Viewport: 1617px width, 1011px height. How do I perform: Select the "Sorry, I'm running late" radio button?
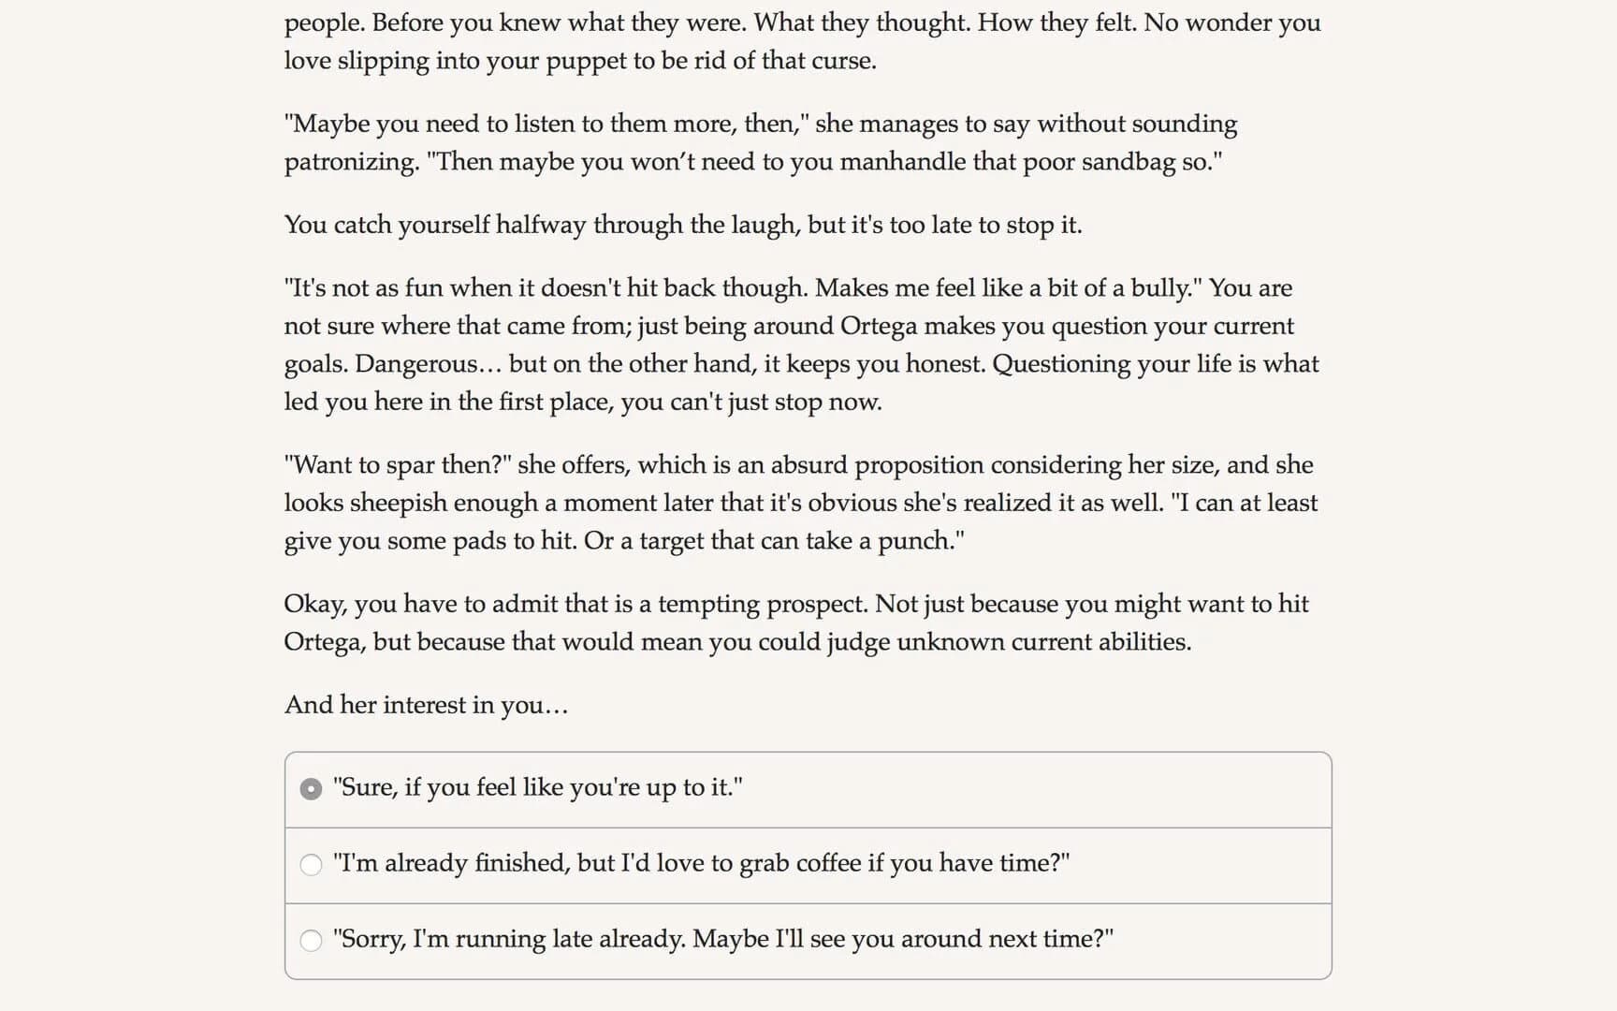coord(311,941)
